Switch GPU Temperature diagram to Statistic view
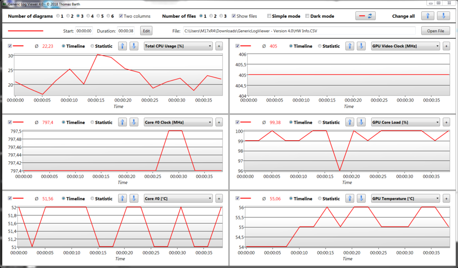The height and width of the screenshot is (268, 458). (319, 198)
